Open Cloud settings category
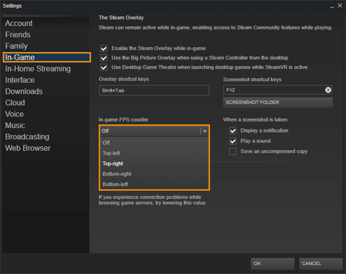346x274 pixels. (x=46, y=103)
